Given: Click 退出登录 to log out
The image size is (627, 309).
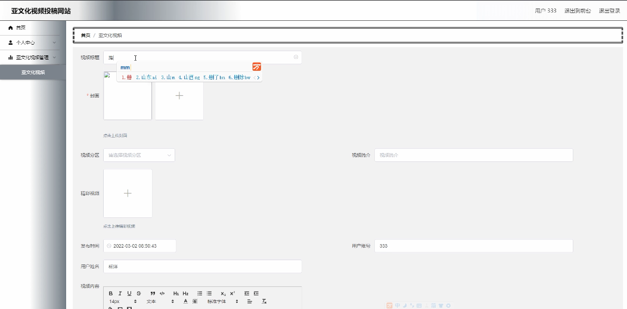Looking at the screenshot, I should tap(609, 11).
